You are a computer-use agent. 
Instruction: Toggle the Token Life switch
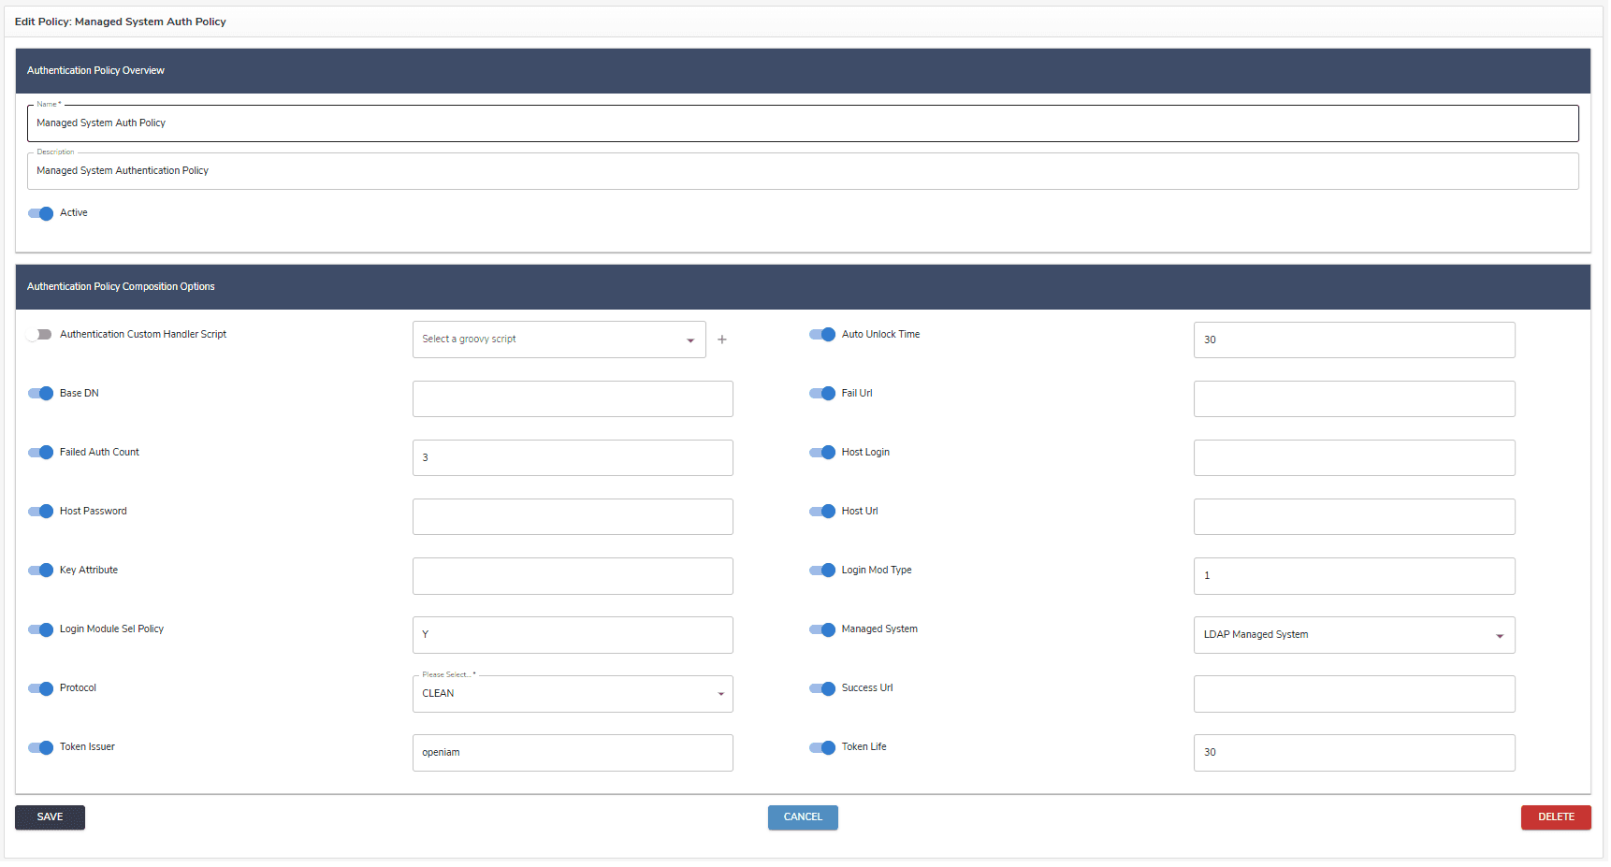click(821, 747)
